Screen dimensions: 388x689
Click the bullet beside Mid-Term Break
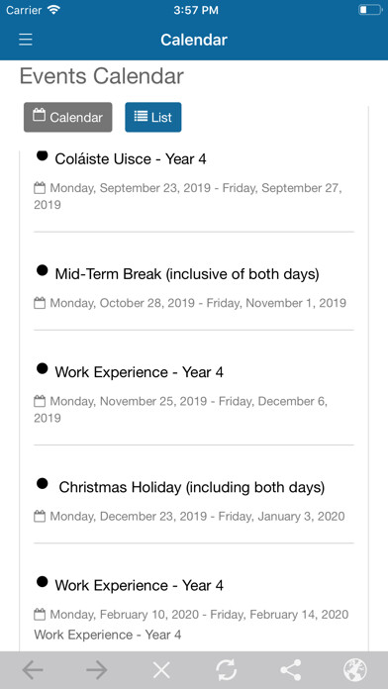point(43,270)
